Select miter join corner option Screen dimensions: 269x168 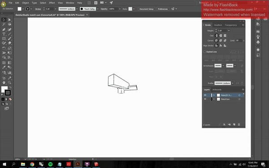click(x=217, y=41)
